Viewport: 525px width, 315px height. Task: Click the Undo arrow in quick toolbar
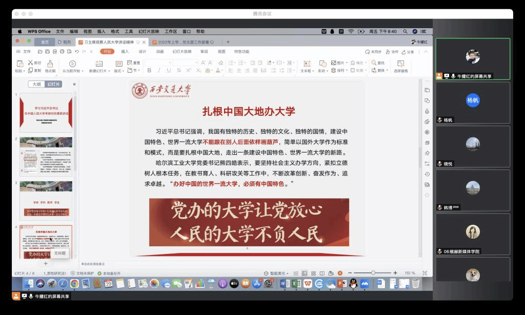coord(76,52)
